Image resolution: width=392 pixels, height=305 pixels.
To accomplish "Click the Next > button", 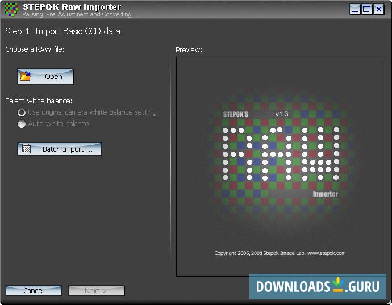I will 96,290.
